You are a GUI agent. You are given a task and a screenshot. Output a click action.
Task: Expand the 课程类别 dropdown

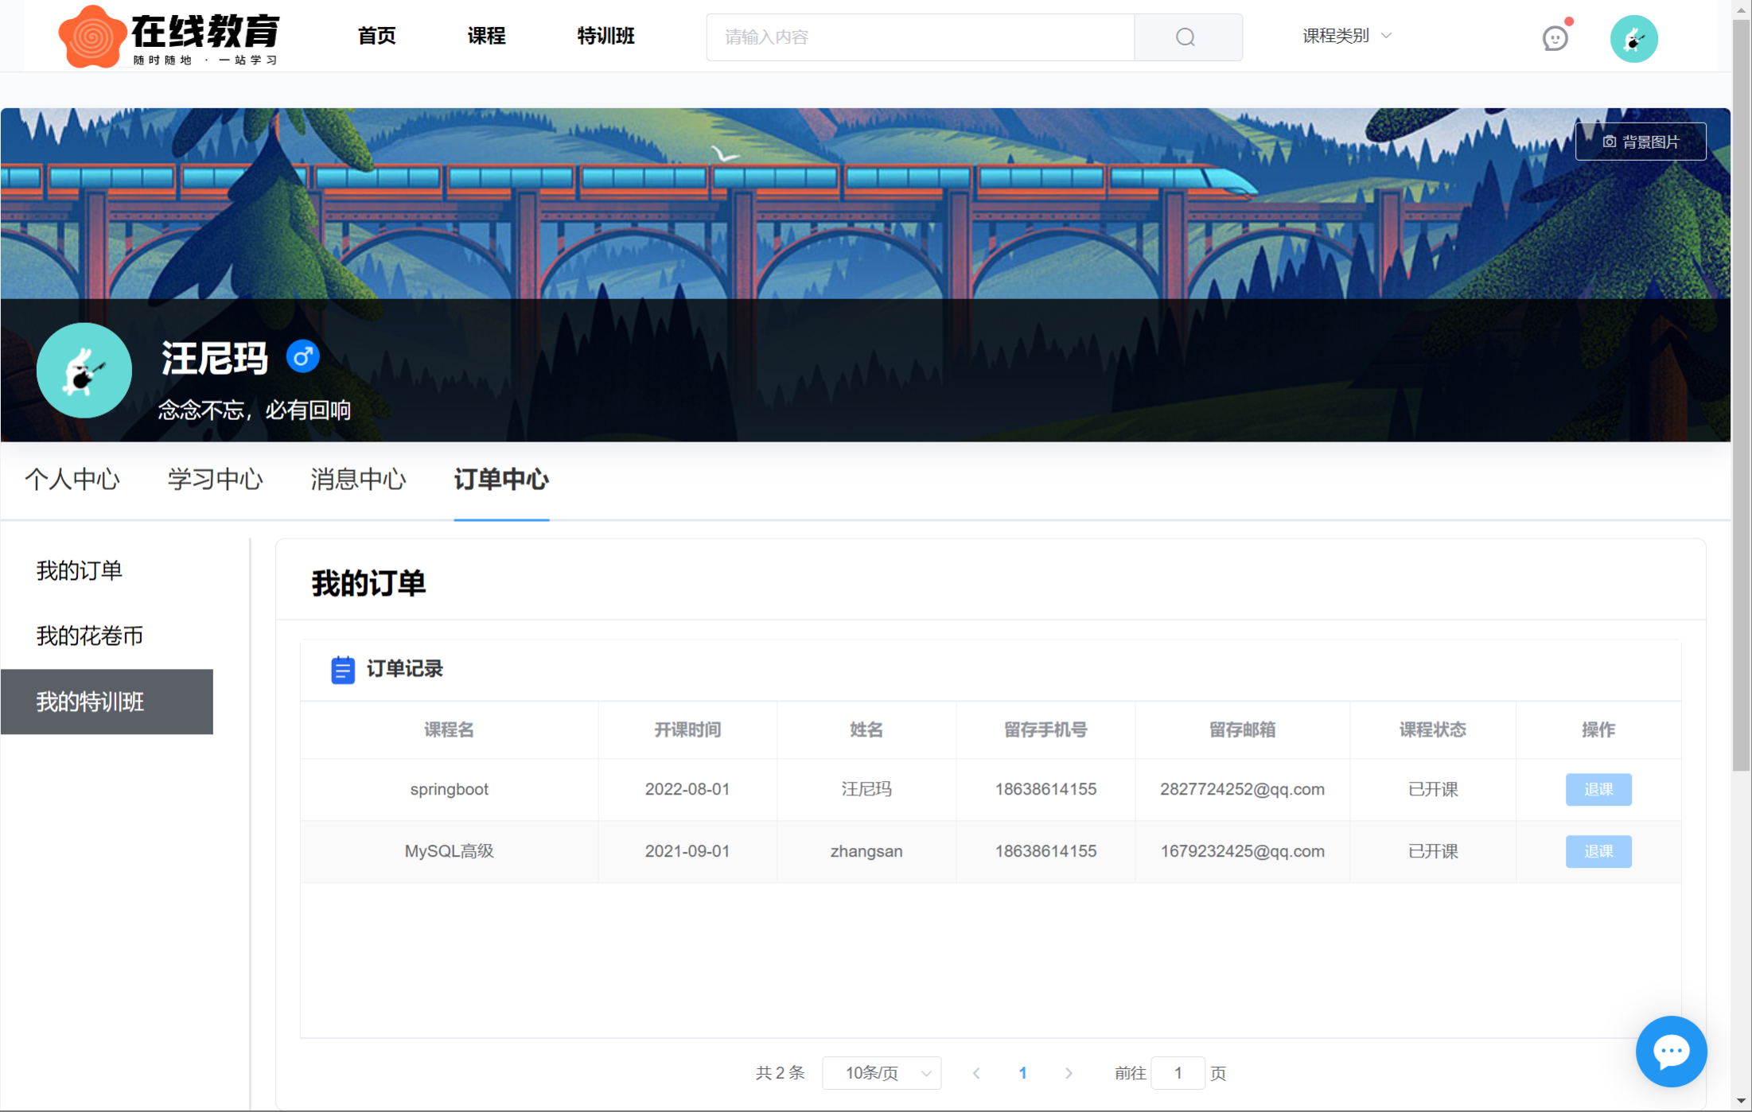(x=1346, y=36)
